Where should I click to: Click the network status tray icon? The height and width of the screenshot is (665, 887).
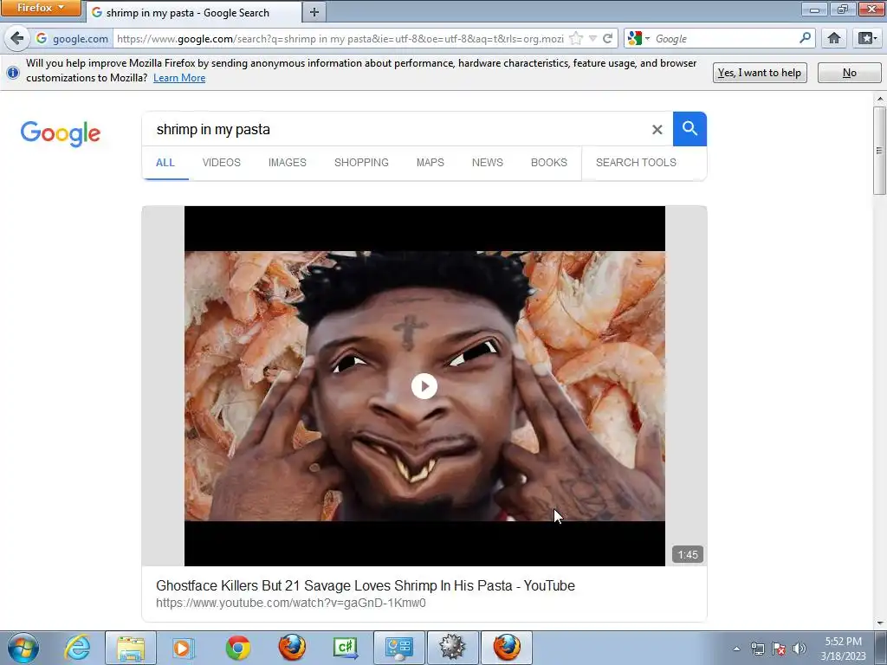point(757,649)
